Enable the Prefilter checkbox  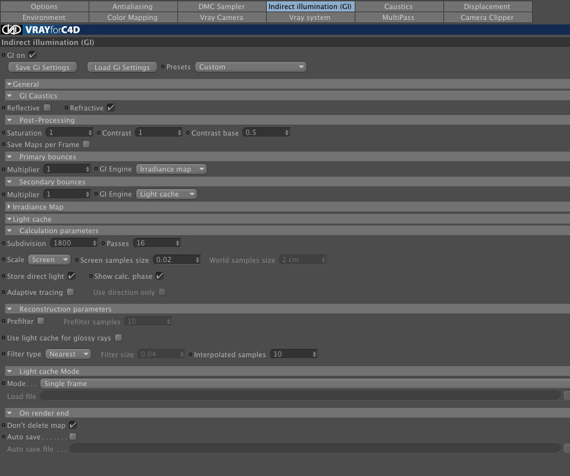(x=41, y=321)
